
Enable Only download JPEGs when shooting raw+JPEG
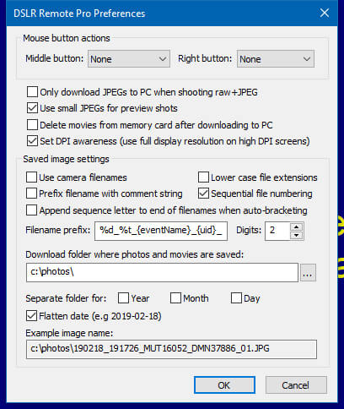point(32,92)
